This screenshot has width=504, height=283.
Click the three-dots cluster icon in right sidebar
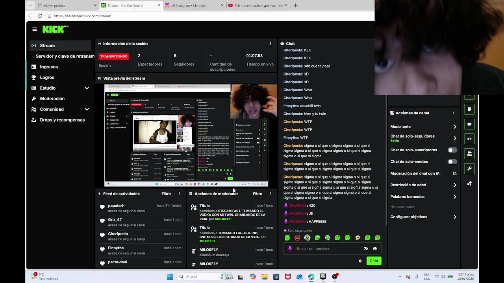pyautogui.click(x=469, y=184)
